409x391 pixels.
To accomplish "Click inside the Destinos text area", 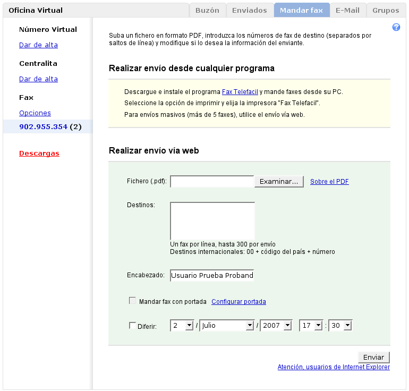I will click(212, 220).
